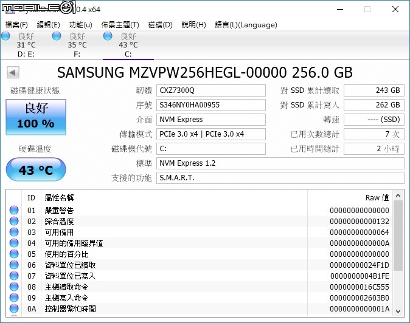This screenshot has width=410, height=323.
Task: Click status icon of row 01 嚴重警告
Action: pos(14,210)
